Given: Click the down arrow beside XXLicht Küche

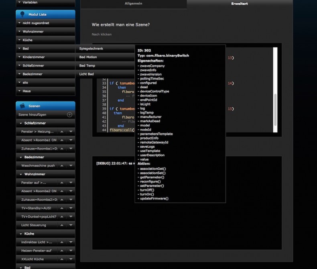Looking at the screenshot, I should point(71,259).
